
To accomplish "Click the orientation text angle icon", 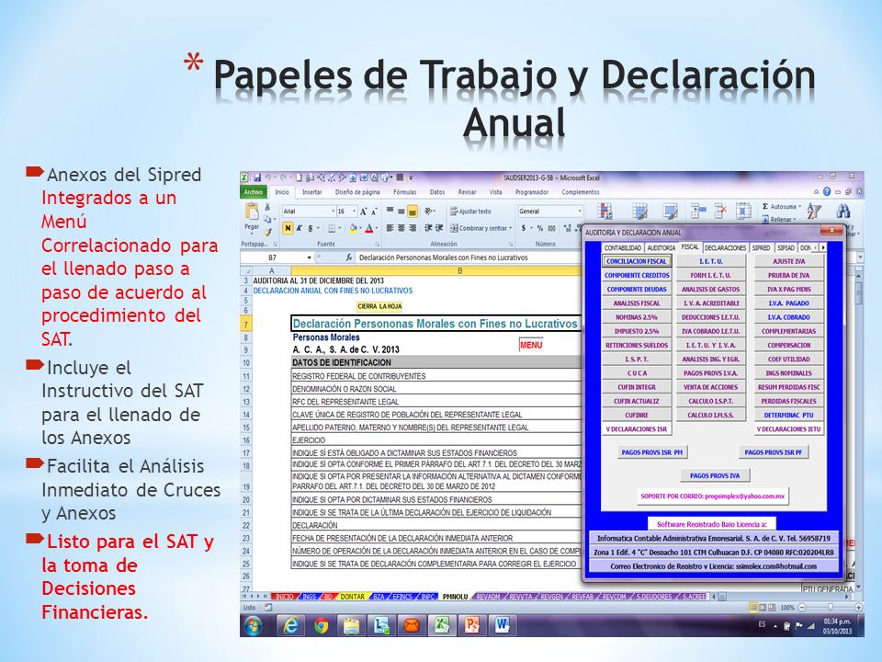I will tap(430, 211).
